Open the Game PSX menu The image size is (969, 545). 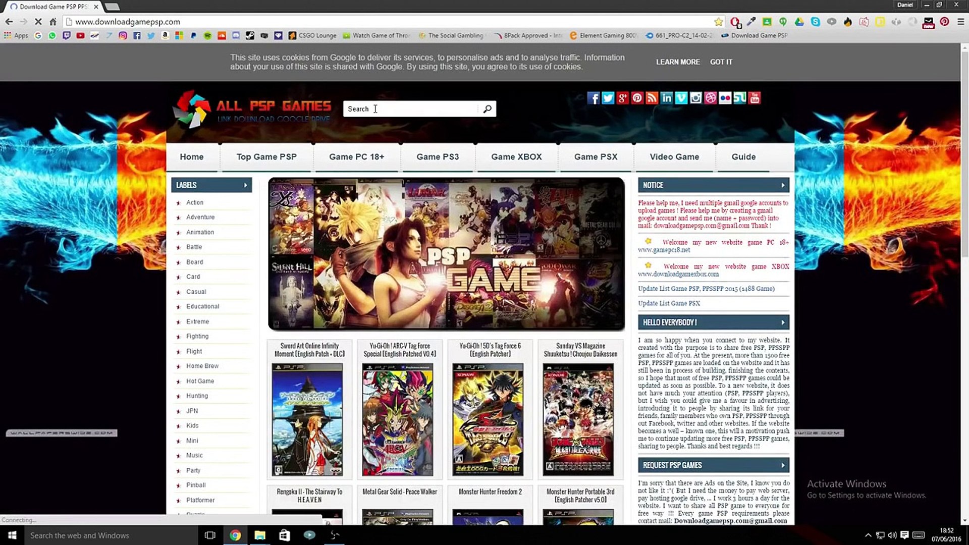click(x=596, y=157)
